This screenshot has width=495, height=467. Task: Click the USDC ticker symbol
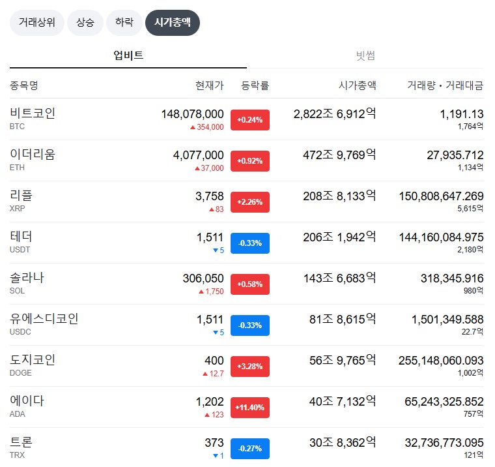[21, 332]
